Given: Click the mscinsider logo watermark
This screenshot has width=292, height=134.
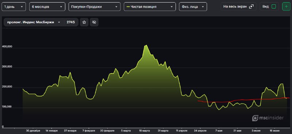Looking at the screenshot, I should [268, 118].
